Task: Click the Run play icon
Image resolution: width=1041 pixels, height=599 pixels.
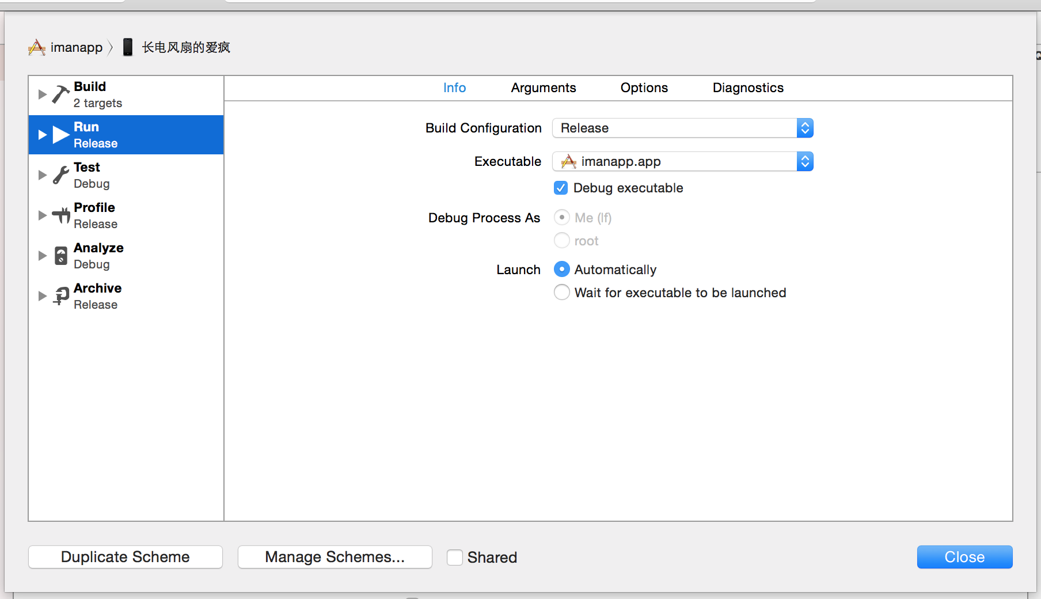Action: [x=60, y=135]
